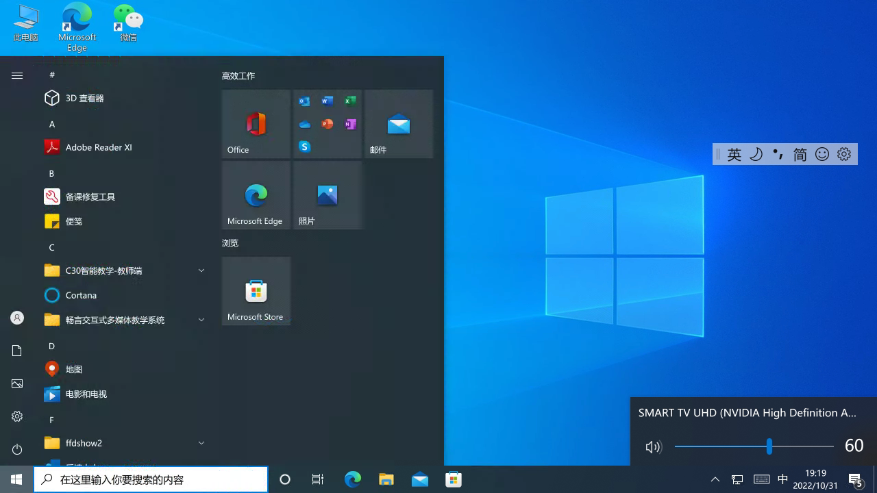877x493 pixels.
Task: Open the user account icon in Start
Action: 17,318
